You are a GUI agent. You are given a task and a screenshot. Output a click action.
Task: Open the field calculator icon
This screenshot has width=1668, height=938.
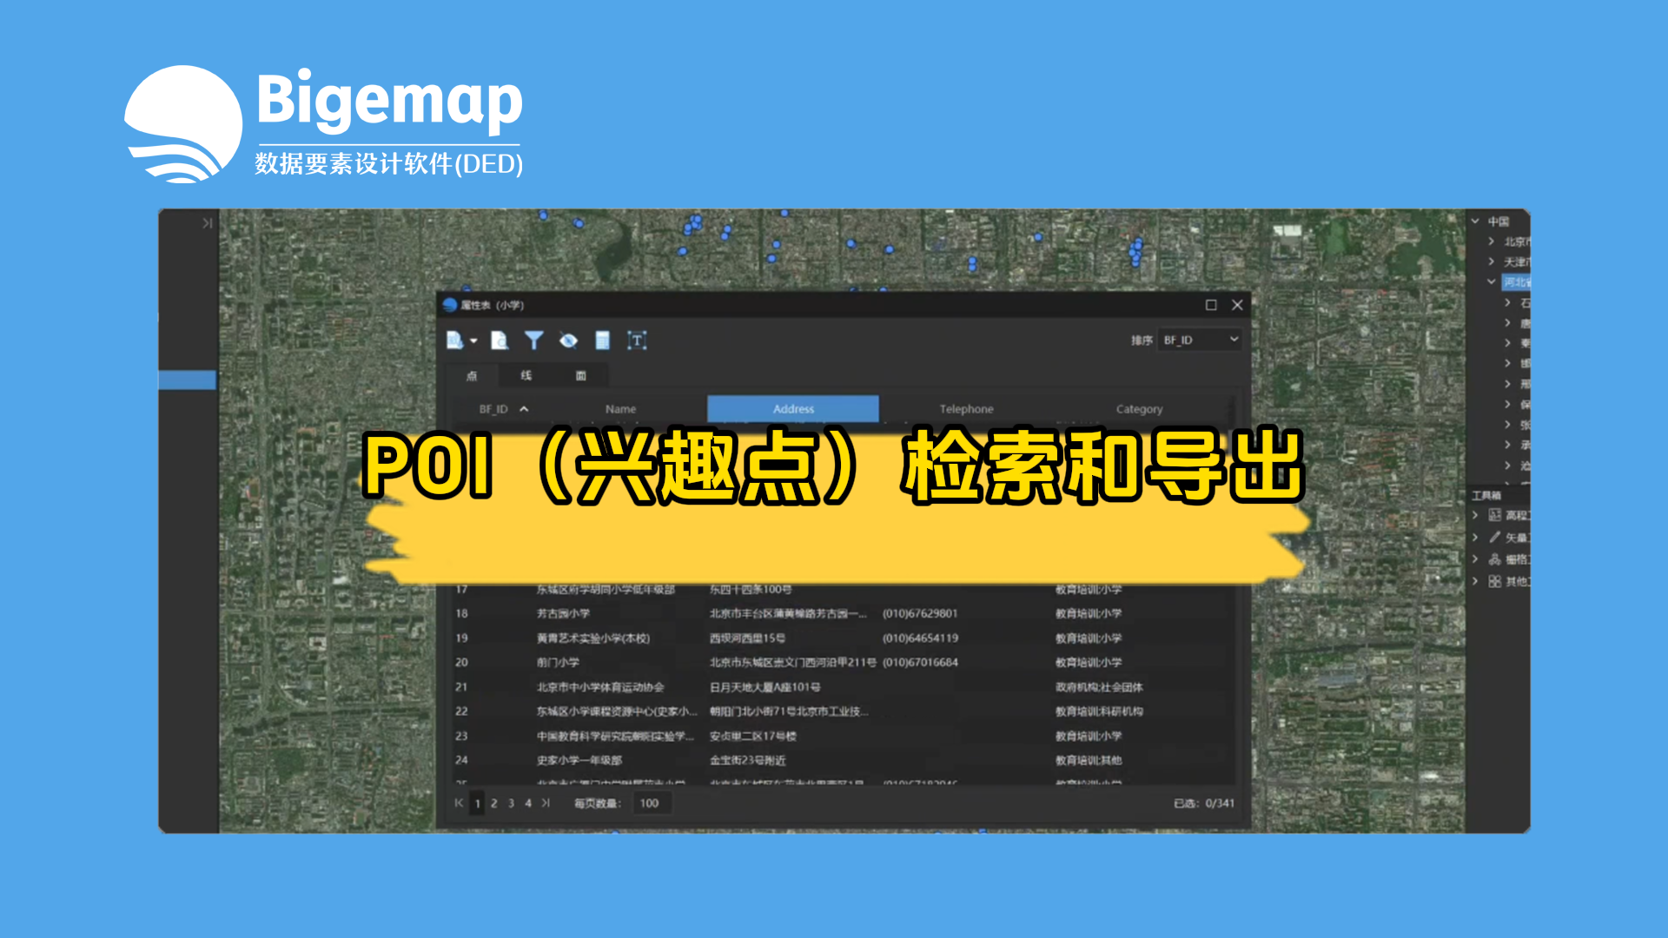coord(602,340)
